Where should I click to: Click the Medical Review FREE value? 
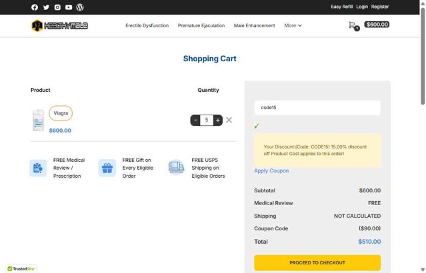coord(374,203)
